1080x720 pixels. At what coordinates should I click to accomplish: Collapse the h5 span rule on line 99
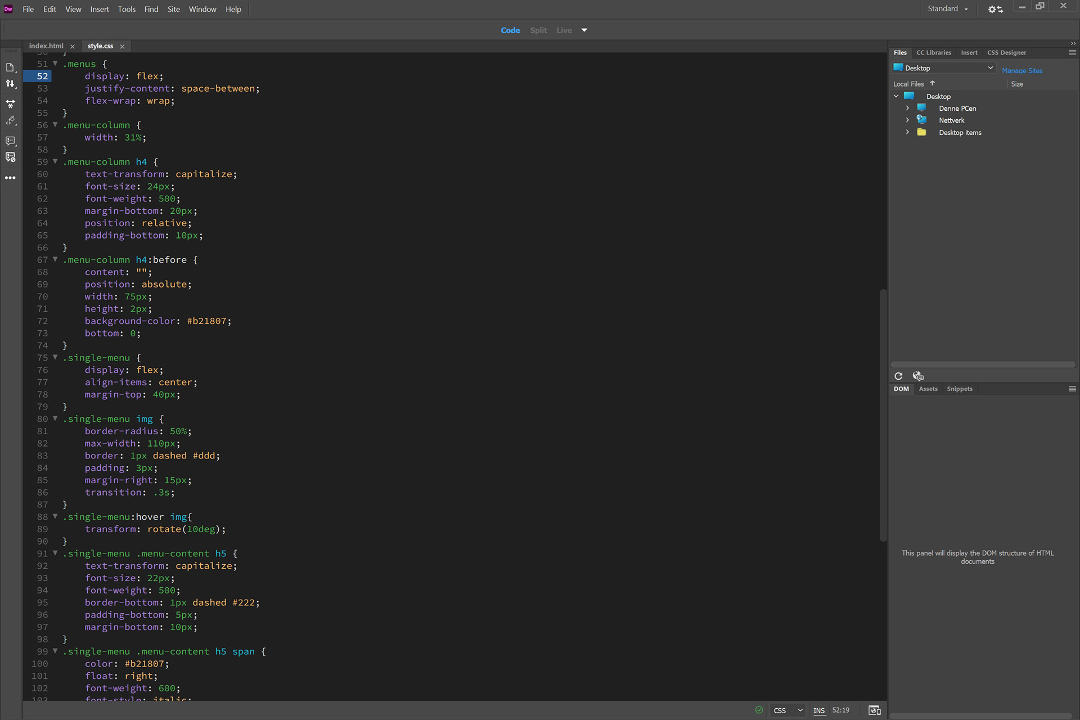pos(55,651)
